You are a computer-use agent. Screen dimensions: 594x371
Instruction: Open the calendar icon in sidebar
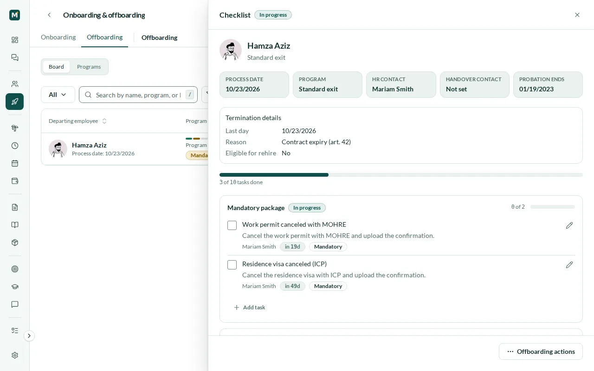[x=15, y=163]
